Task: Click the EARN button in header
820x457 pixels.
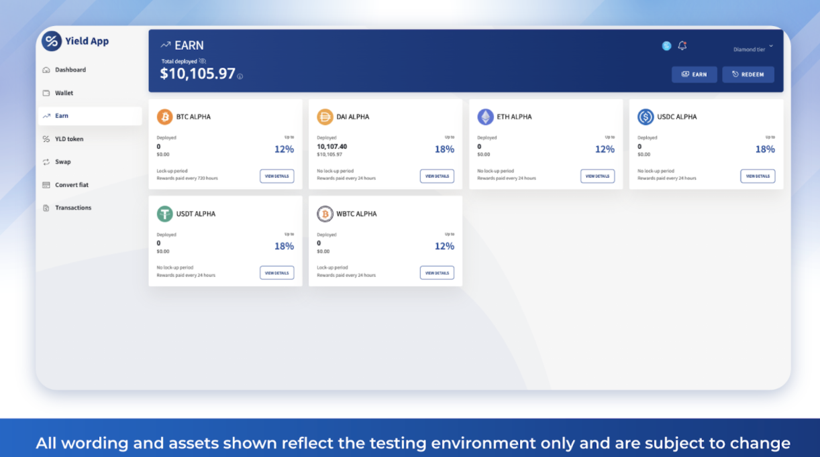Action: (x=695, y=74)
